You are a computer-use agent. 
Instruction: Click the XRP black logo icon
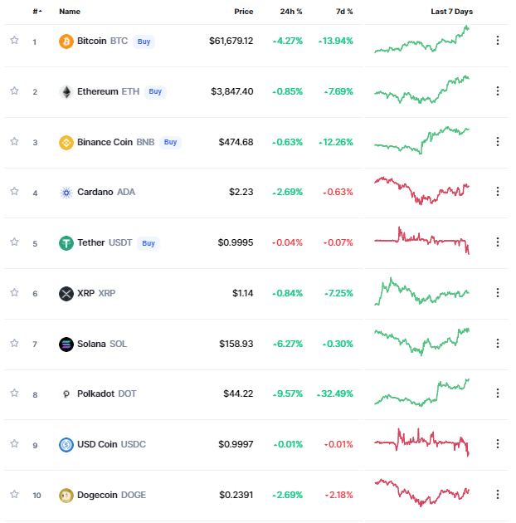pyautogui.click(x=66, y=294)
